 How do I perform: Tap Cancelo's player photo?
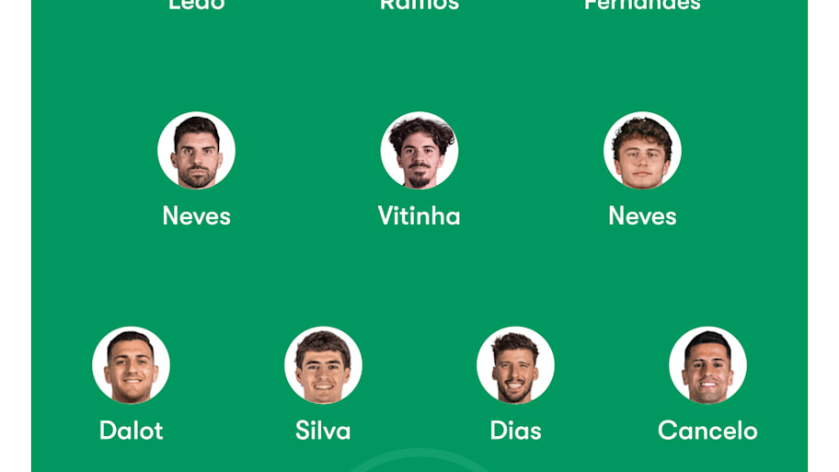(x=707, y=365)
